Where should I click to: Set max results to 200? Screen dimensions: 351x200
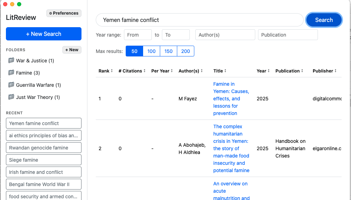coord(186,51)
